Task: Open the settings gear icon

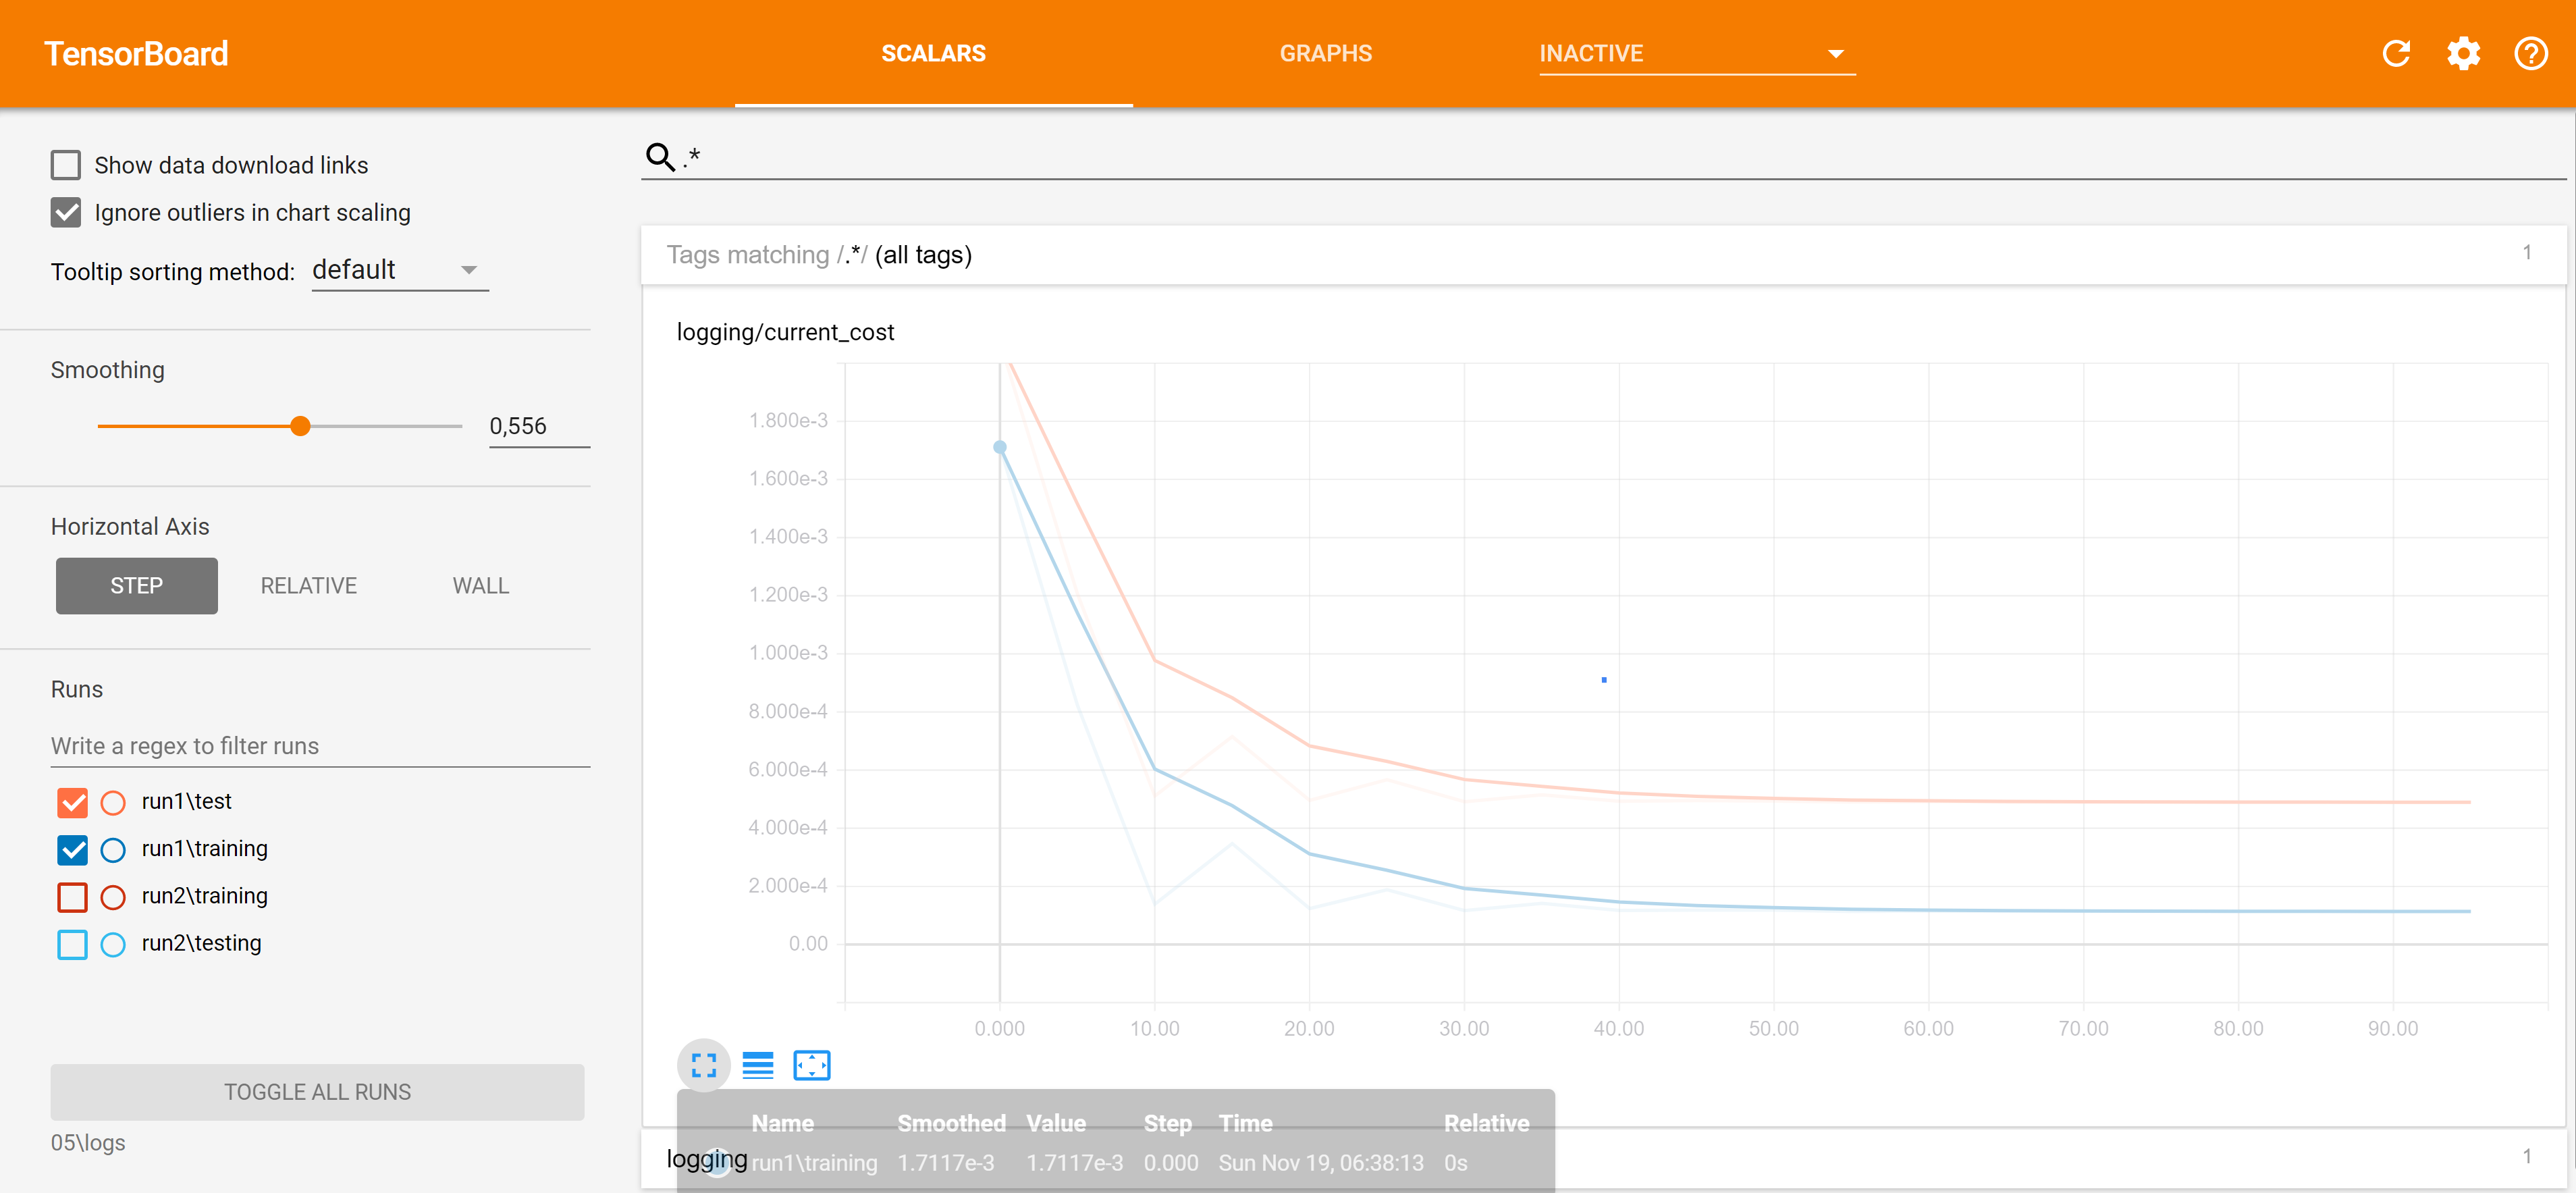Action: 2463,53
